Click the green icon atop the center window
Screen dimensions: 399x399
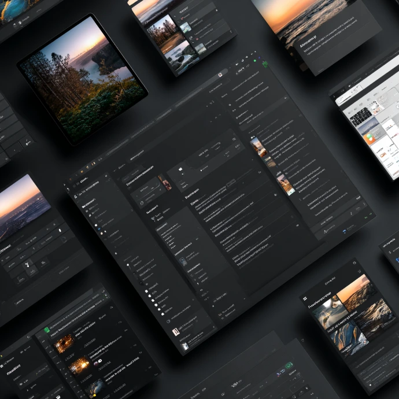(x=264, y=63)
